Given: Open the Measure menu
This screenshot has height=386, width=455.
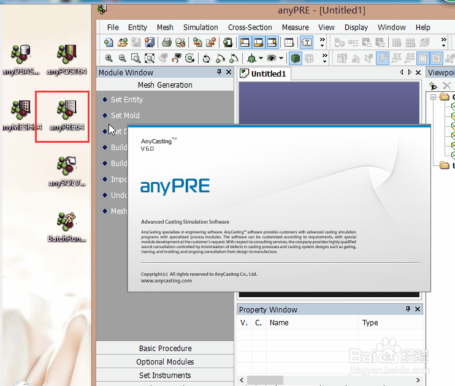Looking at the screenshot, I should pyautogui.click(x=296, y=27).
